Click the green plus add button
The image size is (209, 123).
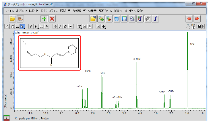44,19
